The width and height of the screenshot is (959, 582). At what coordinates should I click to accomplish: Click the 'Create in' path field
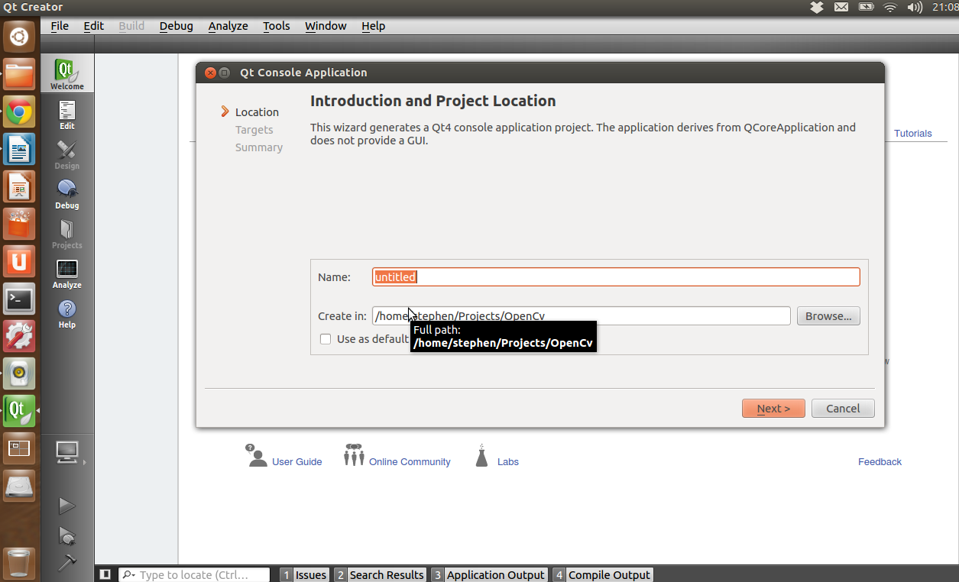[581, 316]
